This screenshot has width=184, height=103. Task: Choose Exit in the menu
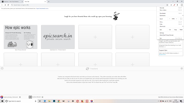click(170, 38)
